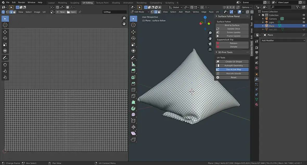Open the Add Modifier dropdown
The height and width of the screenshot is (165, 307).
click(x=283, y=41)
